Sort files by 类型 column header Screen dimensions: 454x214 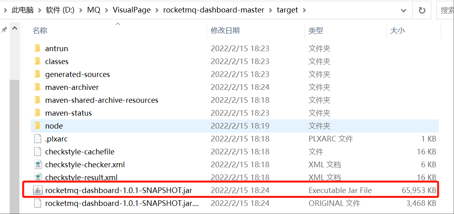316,30
